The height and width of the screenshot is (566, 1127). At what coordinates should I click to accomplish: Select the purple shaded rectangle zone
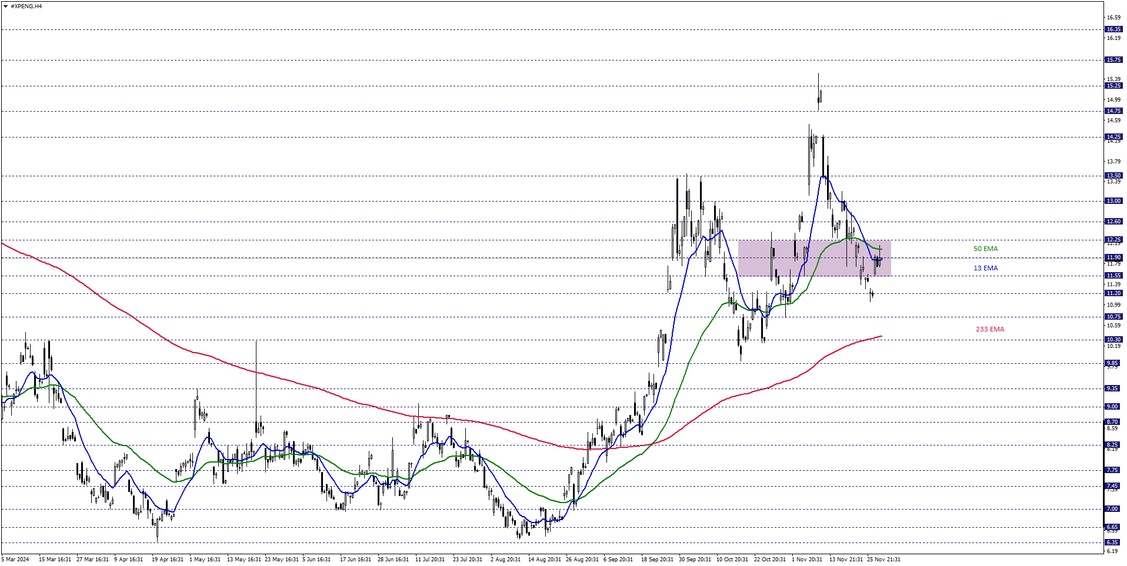814,258
